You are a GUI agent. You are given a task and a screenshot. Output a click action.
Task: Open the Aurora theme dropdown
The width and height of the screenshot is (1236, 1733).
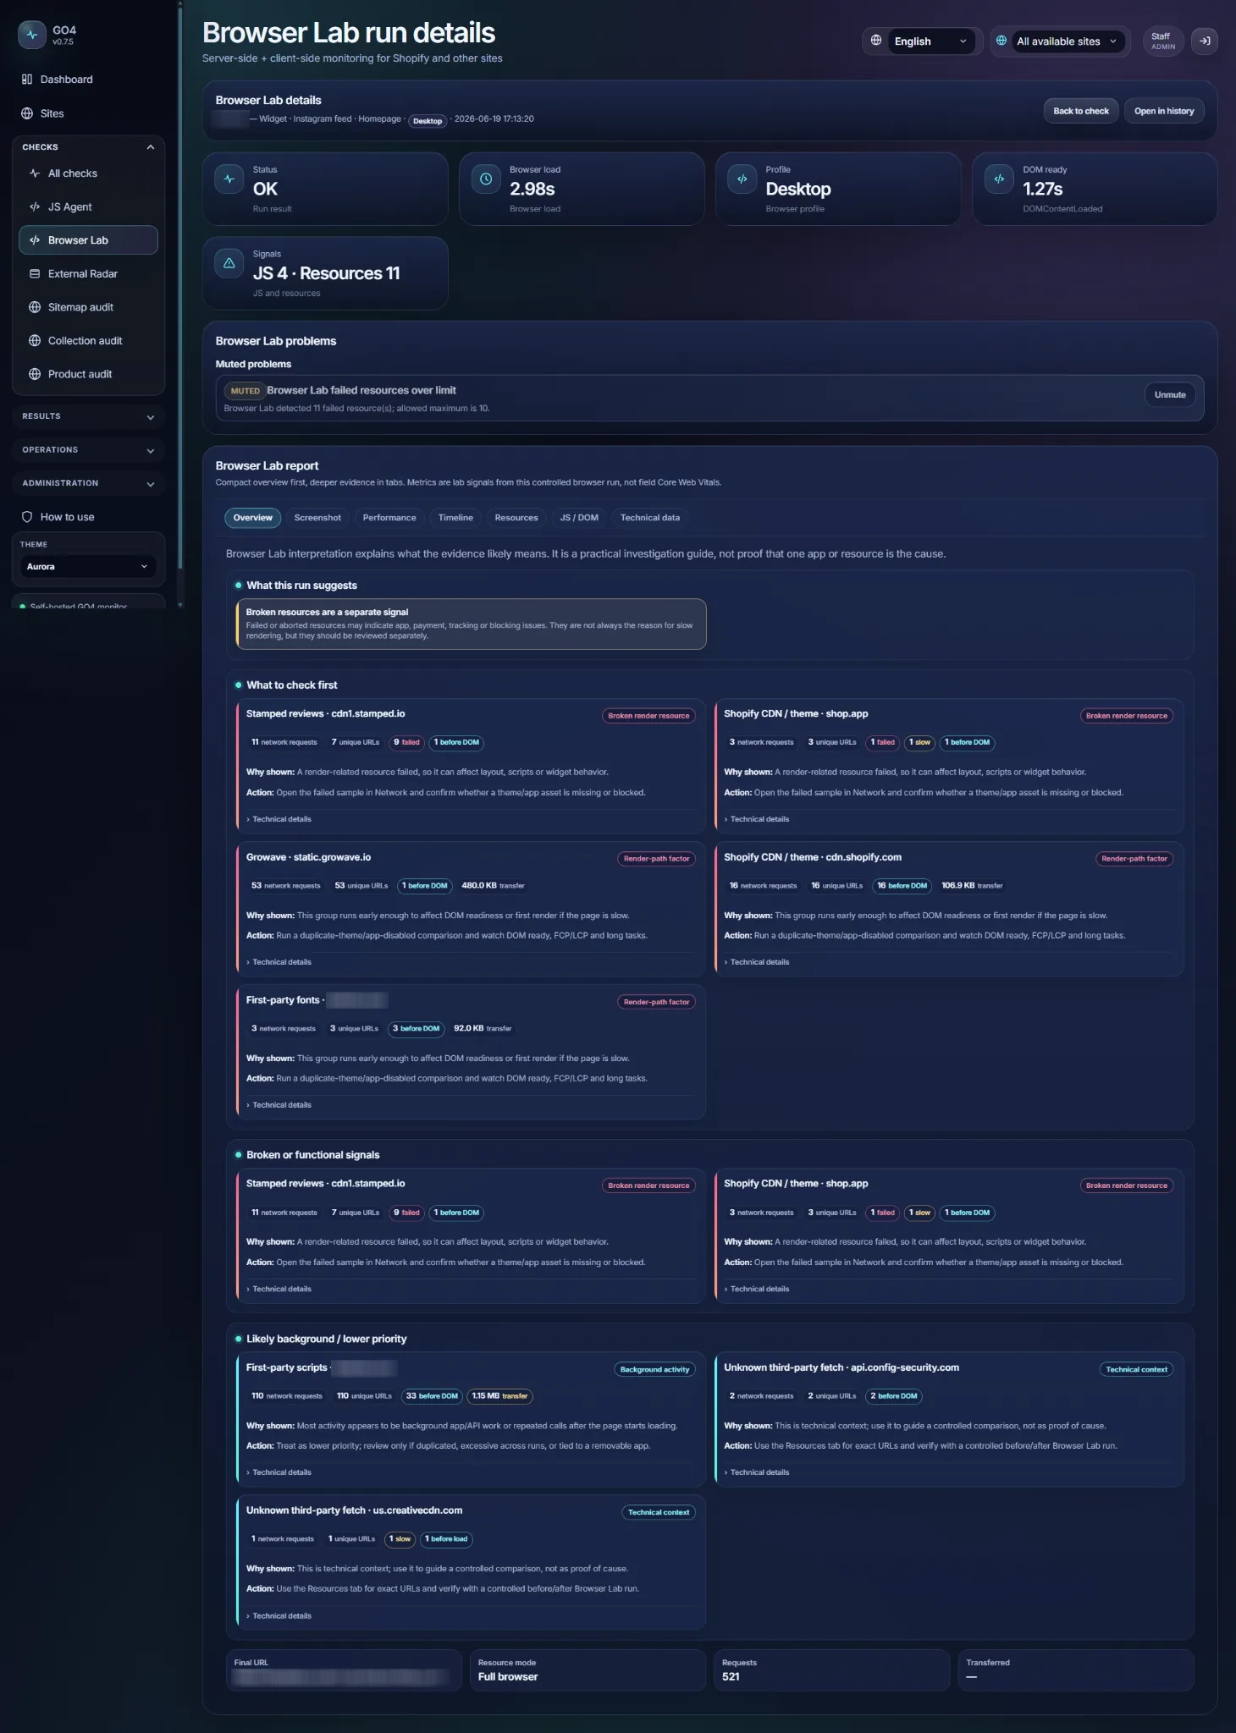[x=88, y=567]
